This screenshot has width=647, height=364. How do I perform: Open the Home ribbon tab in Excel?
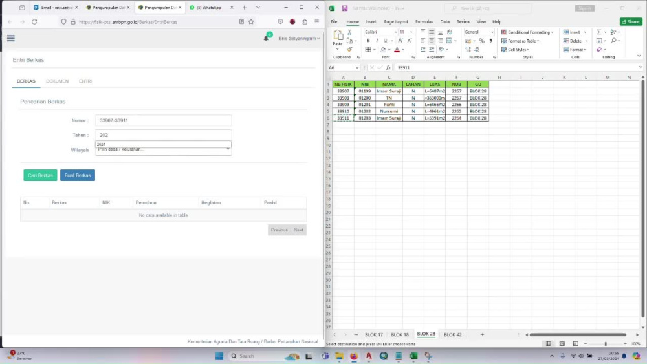pyautogui.click(x=353, y=22)
